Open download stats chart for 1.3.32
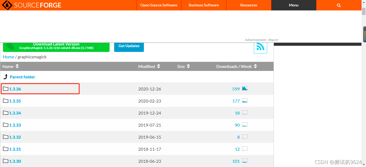 [x=245, y=136]
